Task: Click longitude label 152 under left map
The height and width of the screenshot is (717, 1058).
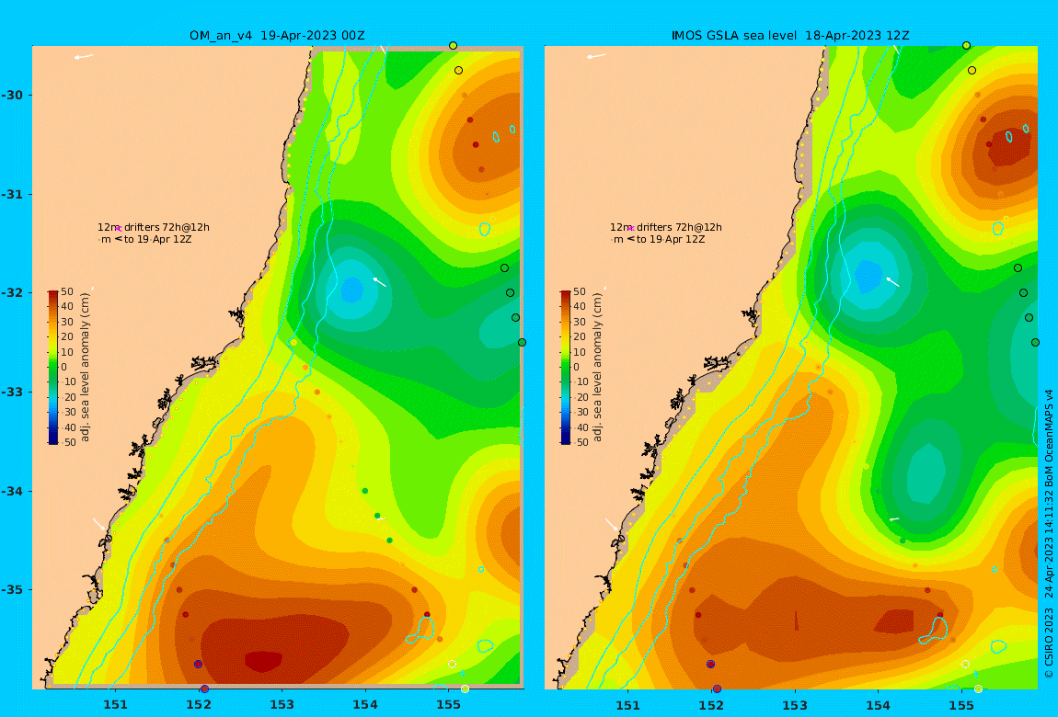Action: tap(199, 705)
